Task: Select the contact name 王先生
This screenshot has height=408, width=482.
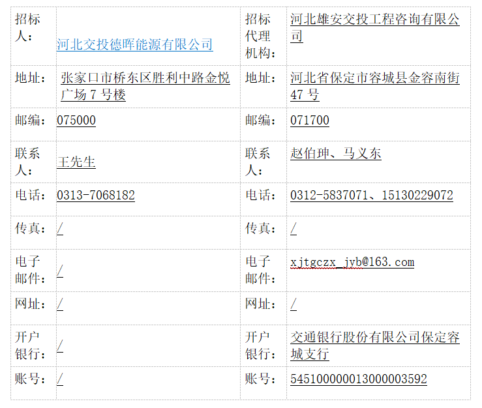Action: pos(76,162)
